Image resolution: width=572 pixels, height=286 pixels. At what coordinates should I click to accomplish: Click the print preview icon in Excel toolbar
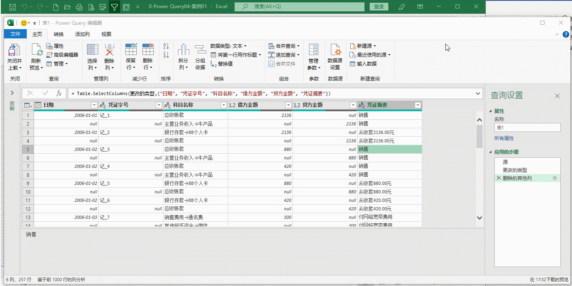pyautogui.click(x=91, y=7)
